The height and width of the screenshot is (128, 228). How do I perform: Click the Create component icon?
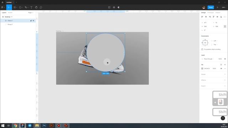[x=114, y=7]
